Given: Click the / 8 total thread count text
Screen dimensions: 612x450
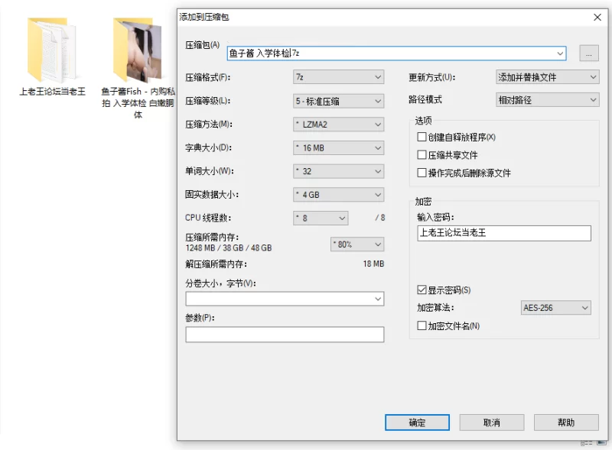Looking at the screenshot, I should pyautogui.click(x=380, y=218).
